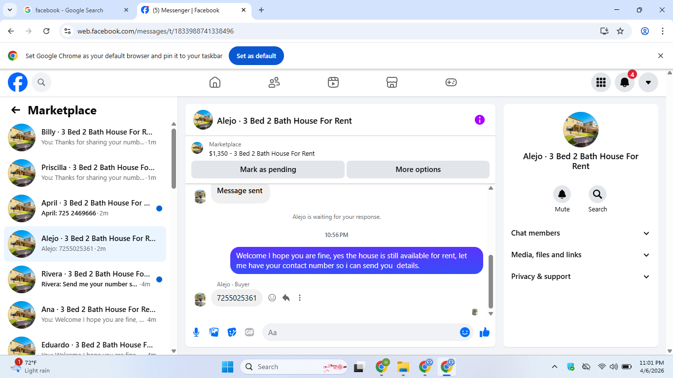673x378 pixels.
Task: Choose a sticker icon
Action: coord(232,332)
